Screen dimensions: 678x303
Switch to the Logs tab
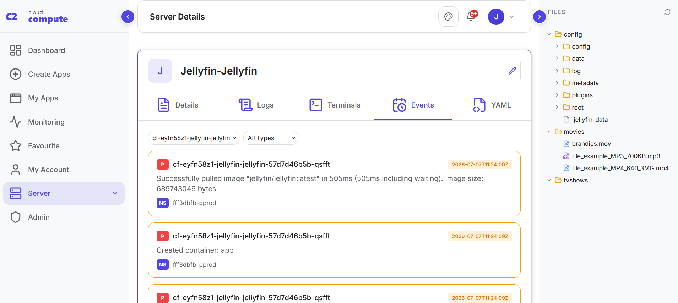(x=256, y=105)
